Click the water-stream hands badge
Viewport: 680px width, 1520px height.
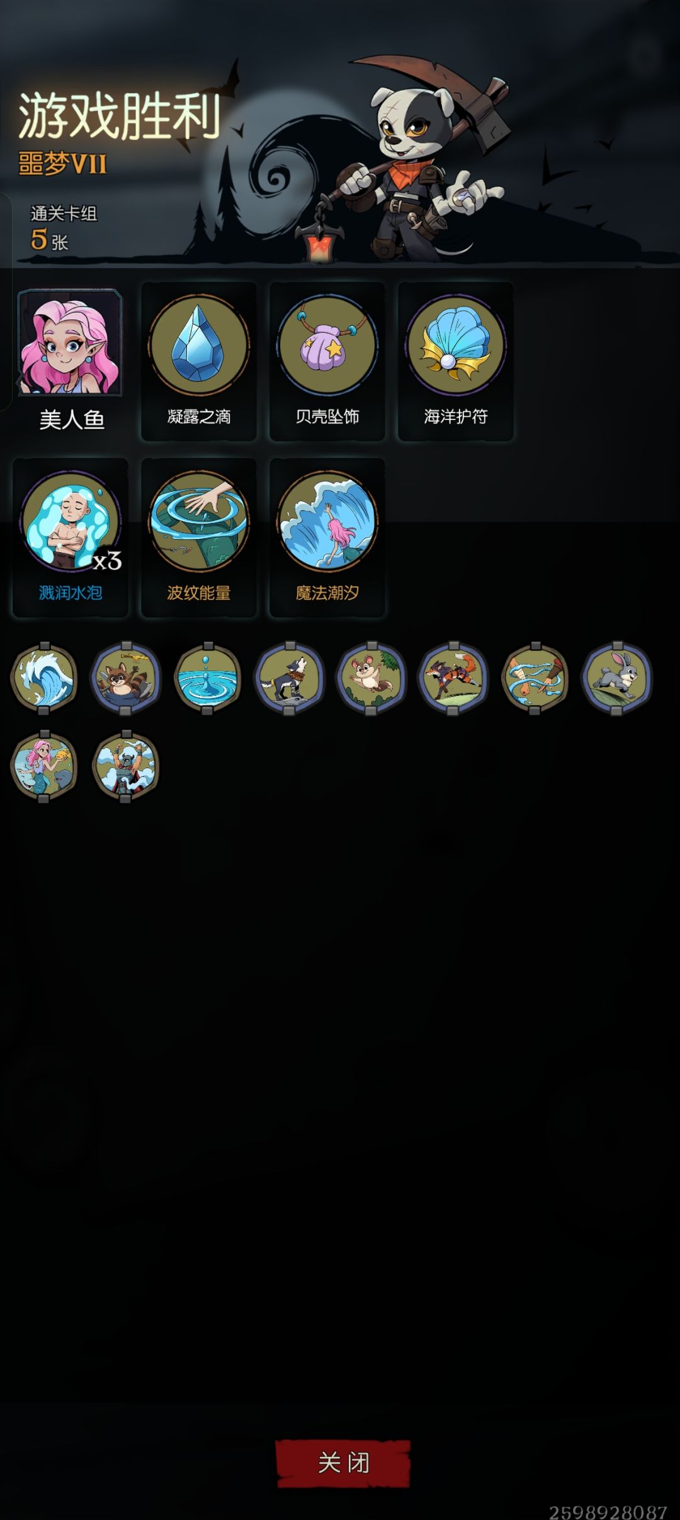click(x=535, y=678)
